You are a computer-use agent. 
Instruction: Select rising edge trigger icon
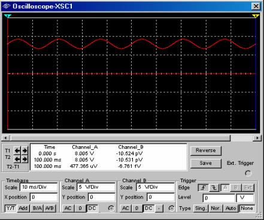pyautogui.click(x=203, y=188)
